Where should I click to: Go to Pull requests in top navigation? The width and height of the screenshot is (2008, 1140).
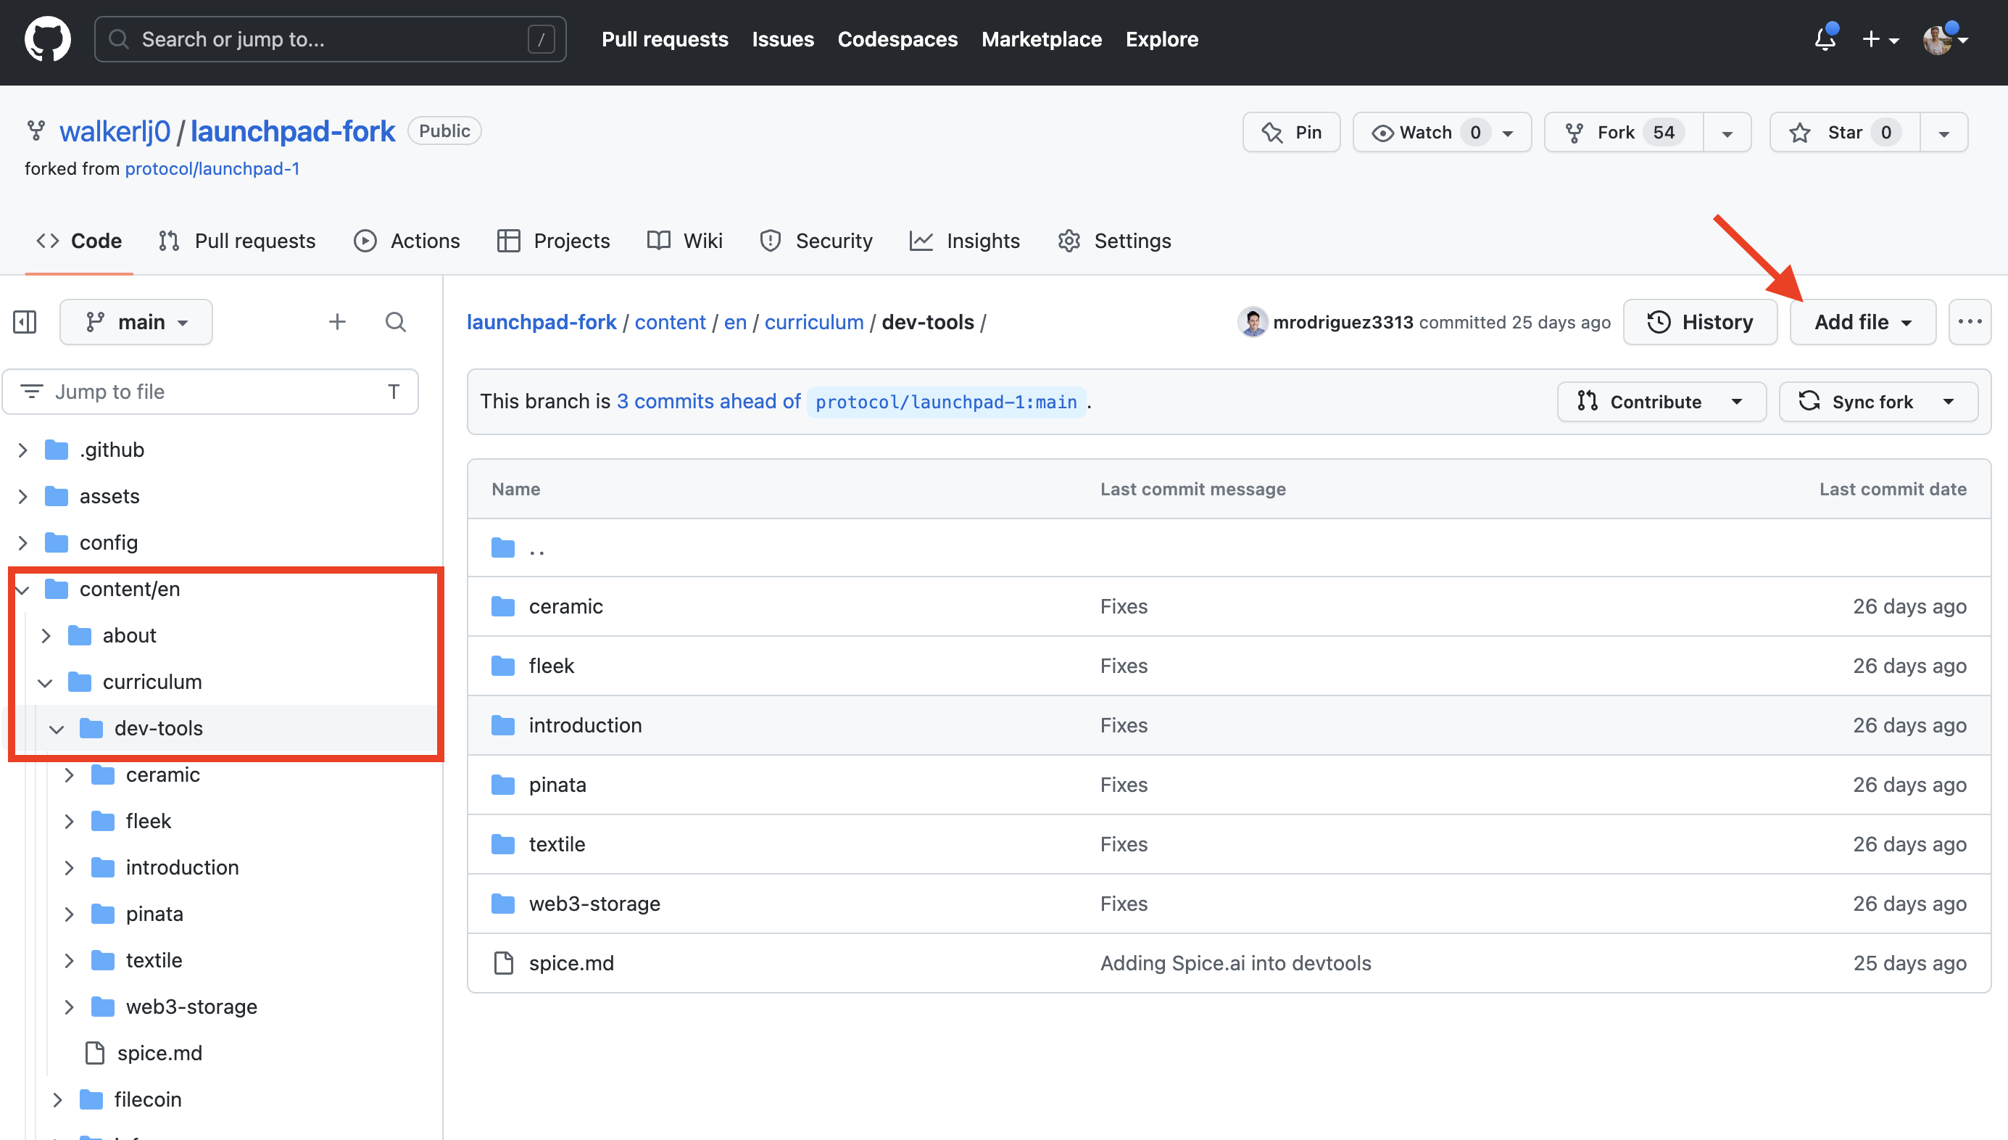664,39
